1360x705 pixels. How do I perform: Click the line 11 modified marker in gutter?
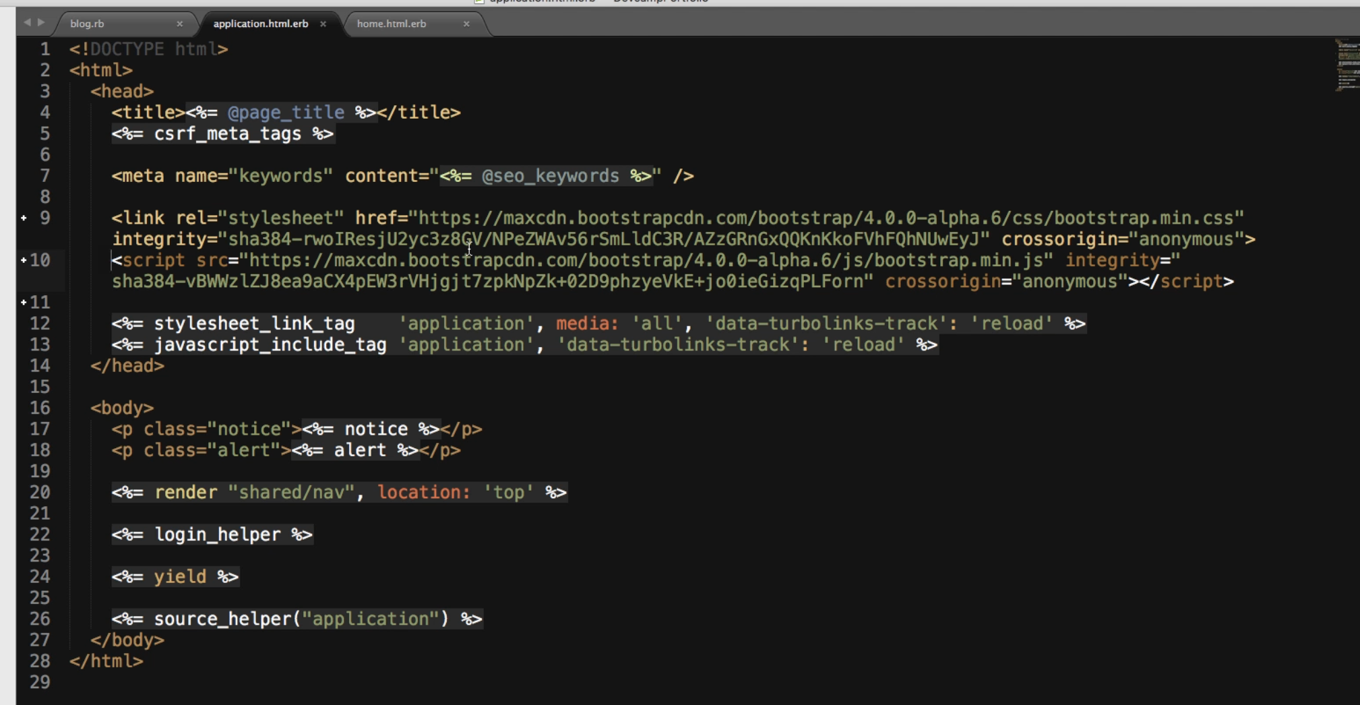(x=24, y=303)
